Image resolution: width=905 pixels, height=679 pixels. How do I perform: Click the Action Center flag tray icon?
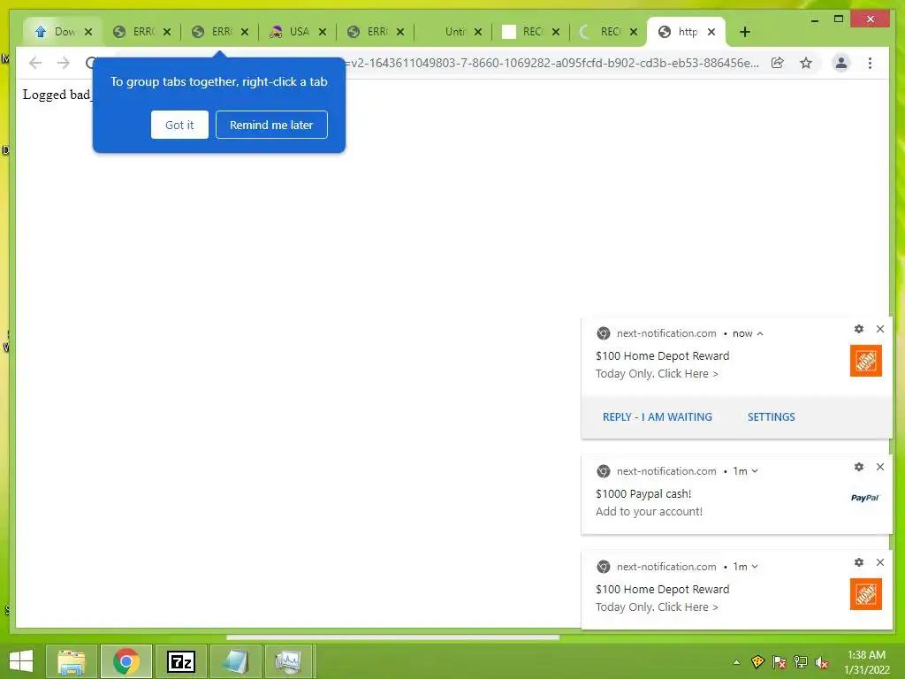(x=779, y=662)
